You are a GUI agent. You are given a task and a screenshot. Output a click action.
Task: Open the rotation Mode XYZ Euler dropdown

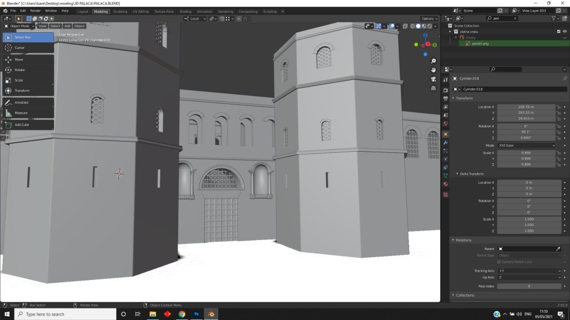[x=527, y=146]
